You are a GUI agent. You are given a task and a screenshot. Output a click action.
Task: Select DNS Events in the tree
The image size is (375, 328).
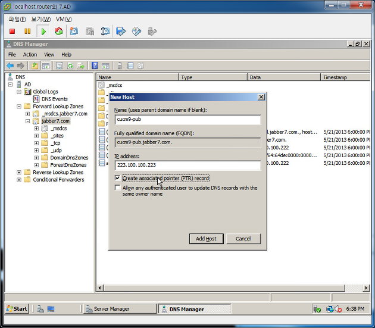tap(55, 99)
